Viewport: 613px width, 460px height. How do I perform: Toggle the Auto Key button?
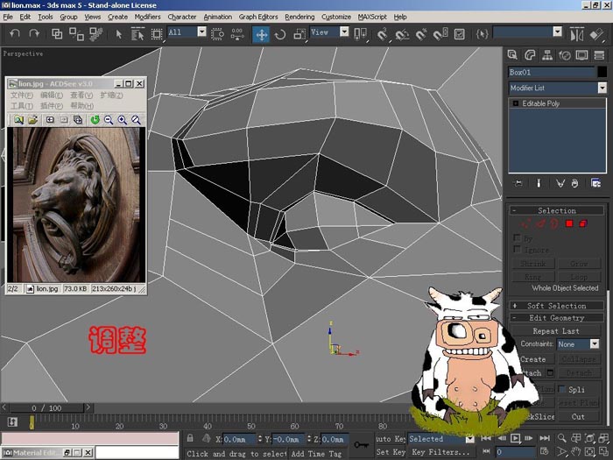point(391,439)
